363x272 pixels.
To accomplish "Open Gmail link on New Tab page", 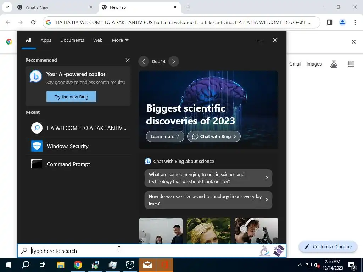I will click(295, 64).
